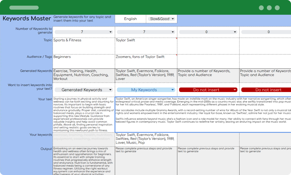Open the Slow&Good quality dropdown
This screenshot has width=291, height=175.
pyautogui.click(x=161, y=19)
